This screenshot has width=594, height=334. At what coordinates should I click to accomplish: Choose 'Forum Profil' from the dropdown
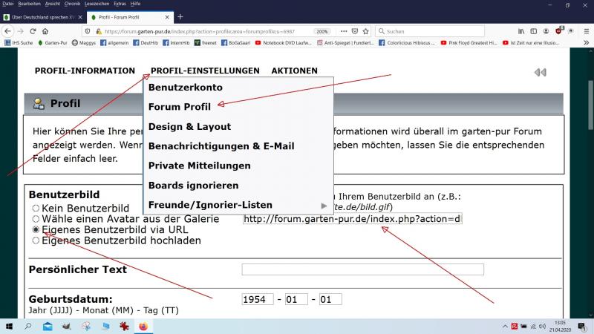[x=179, y=107]
